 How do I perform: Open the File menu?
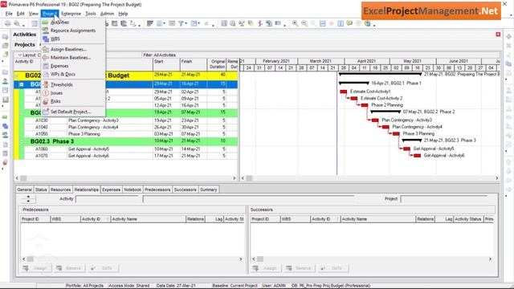tap(9, 14)
